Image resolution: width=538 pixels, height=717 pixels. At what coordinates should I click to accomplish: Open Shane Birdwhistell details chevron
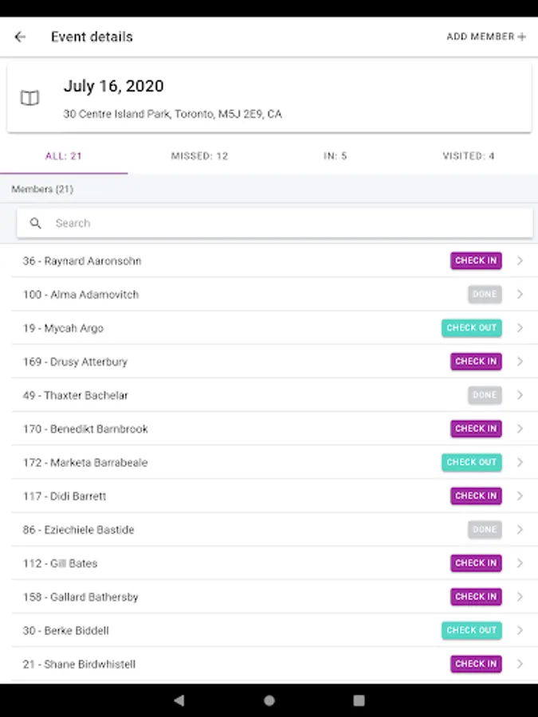click(x=520, y=664)
